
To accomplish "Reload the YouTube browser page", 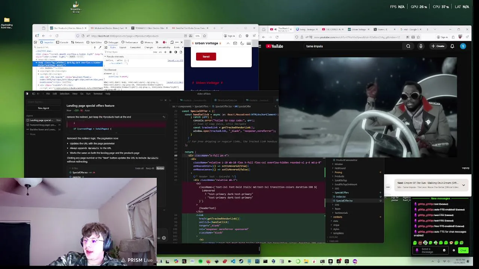I will point(277,37).
